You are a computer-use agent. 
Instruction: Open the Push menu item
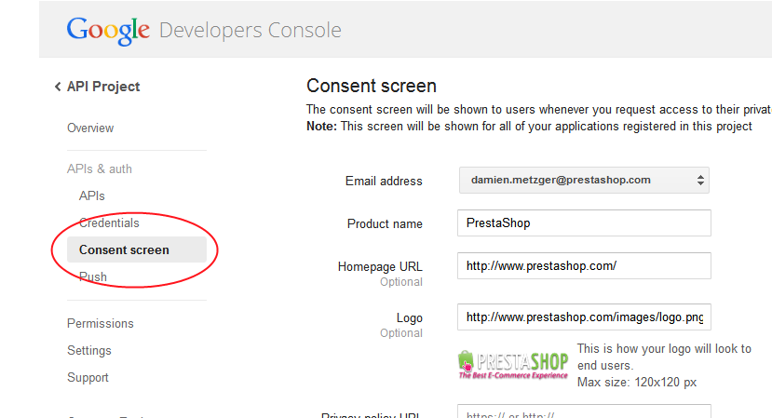tap(92, 276)
